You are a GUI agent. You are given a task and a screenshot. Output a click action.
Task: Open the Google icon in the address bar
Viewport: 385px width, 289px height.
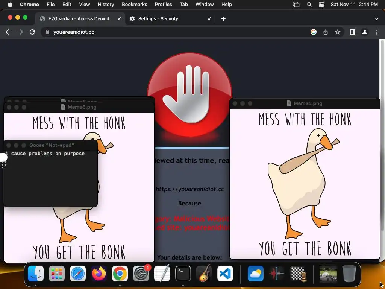click(313, 32)
